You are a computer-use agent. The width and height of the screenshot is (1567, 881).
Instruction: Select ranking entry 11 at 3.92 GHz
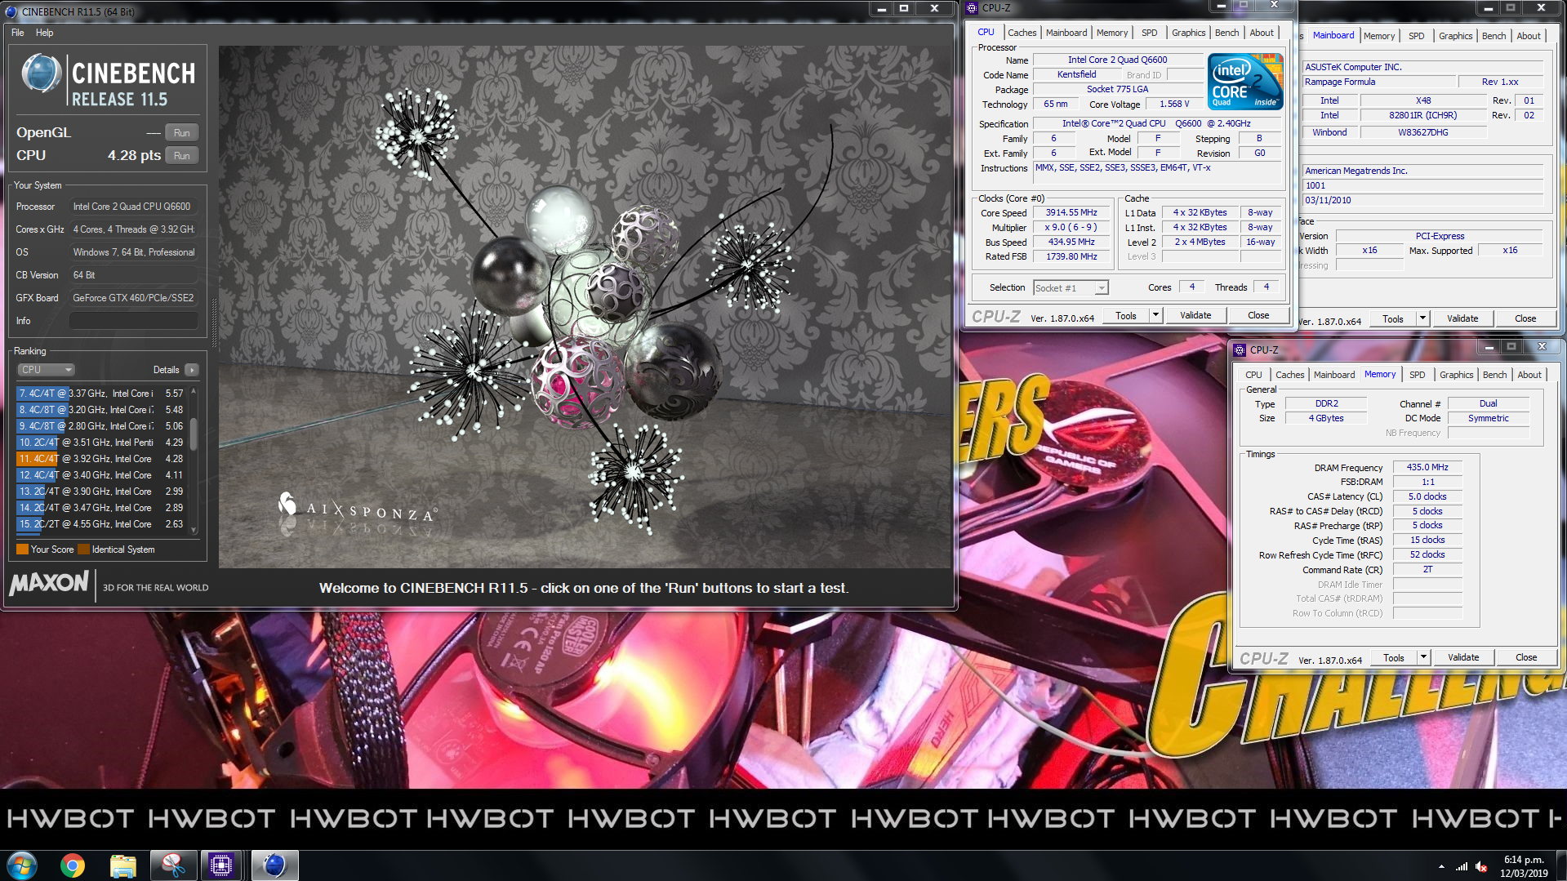pyautogui.click(x=102, y=459)
